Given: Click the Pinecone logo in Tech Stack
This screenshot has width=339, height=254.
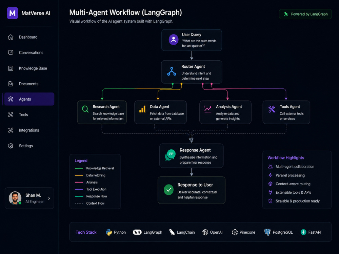Looking at the screenshot, I should coord(235,232).
